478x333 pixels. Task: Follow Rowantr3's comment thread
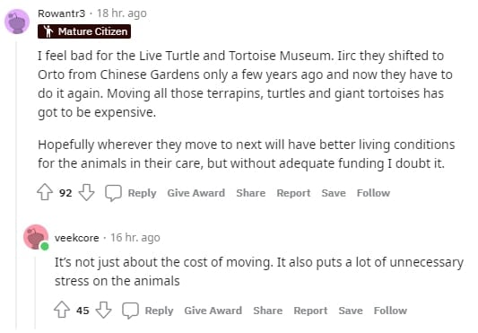pos(373,193)
